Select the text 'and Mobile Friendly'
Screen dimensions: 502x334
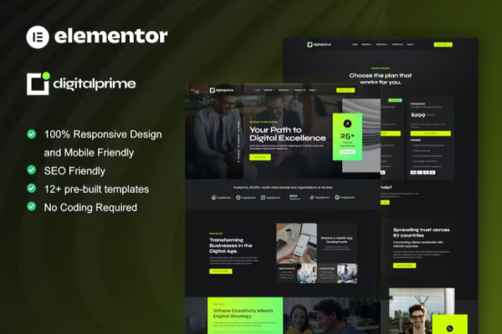pyautogui.click(x=89, y=153)
